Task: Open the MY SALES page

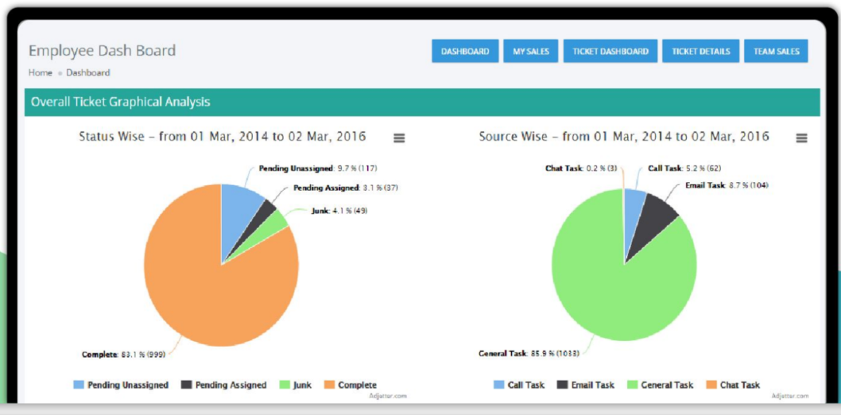Action: (x=530, y=52)
